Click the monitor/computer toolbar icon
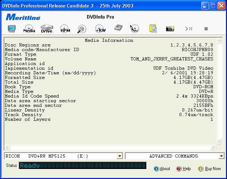The image size is (227, 179). point(12,29)
